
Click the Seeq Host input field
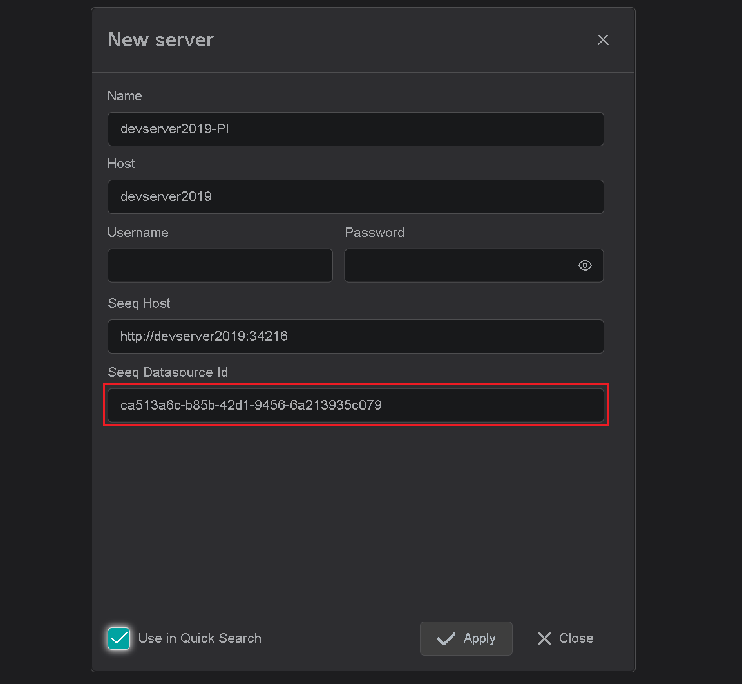(356, 336)
